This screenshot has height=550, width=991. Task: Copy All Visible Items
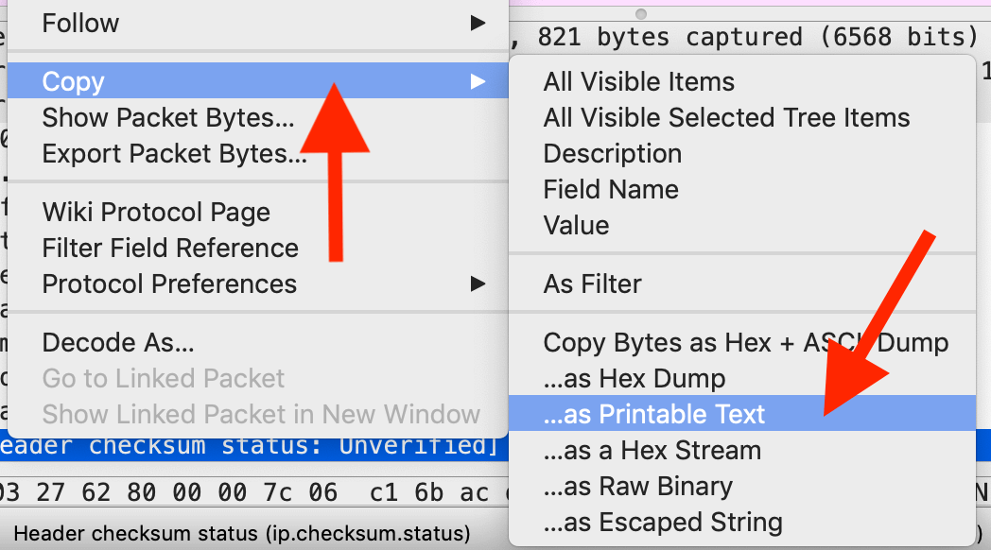638,82
